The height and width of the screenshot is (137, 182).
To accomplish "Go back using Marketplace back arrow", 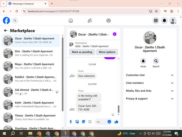I will (6, 31).
